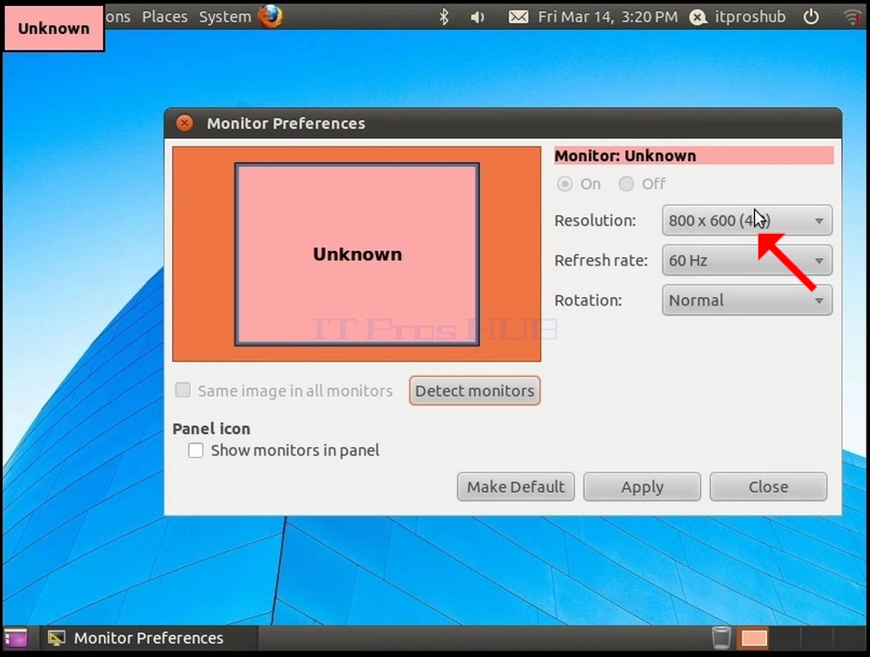Select the Off radio button

(x=627, y=184)
